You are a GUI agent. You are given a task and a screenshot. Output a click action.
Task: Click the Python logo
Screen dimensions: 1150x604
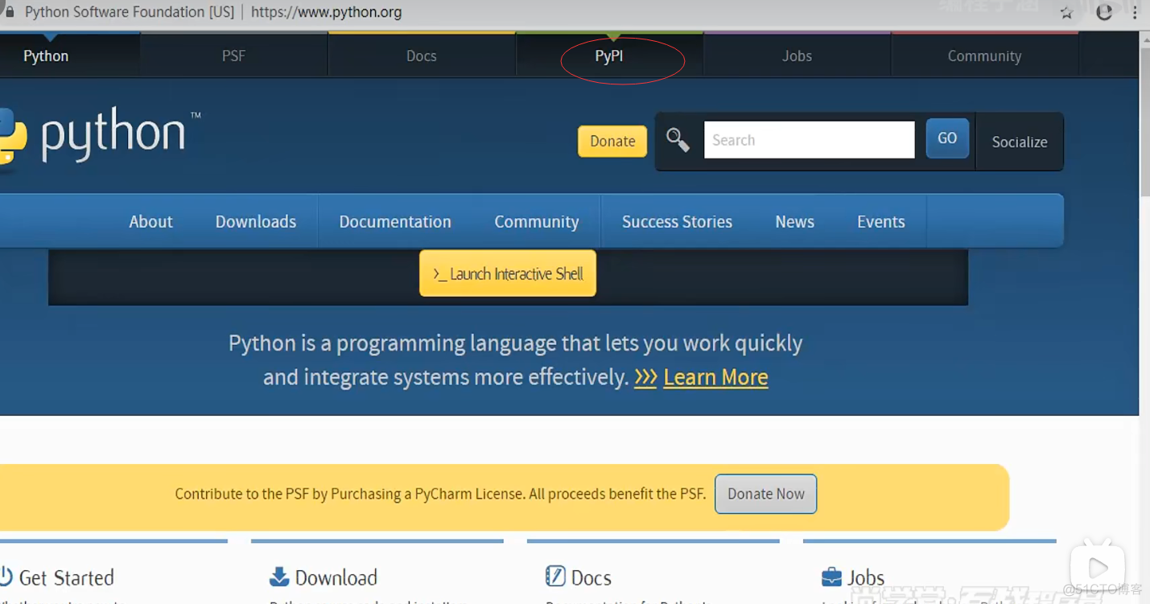pyautogui.click(x=101, y=138)
